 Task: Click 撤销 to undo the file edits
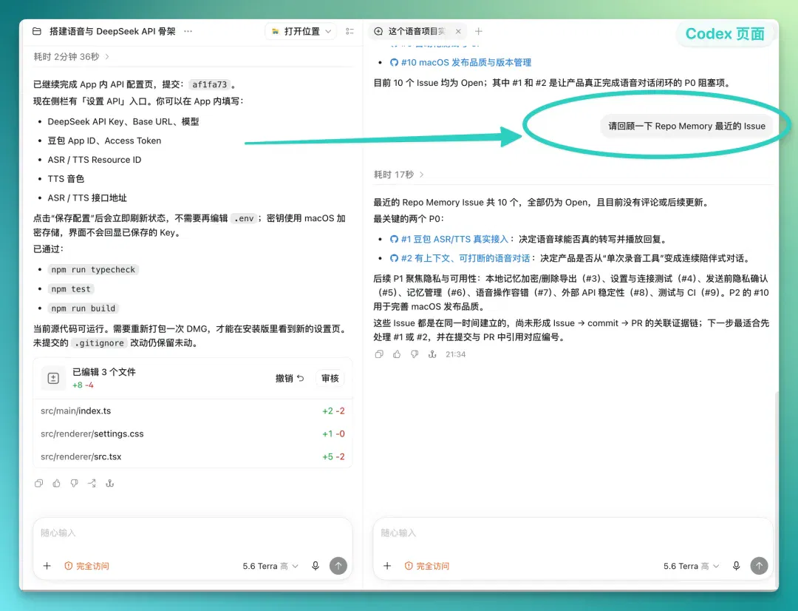[290, 378]
